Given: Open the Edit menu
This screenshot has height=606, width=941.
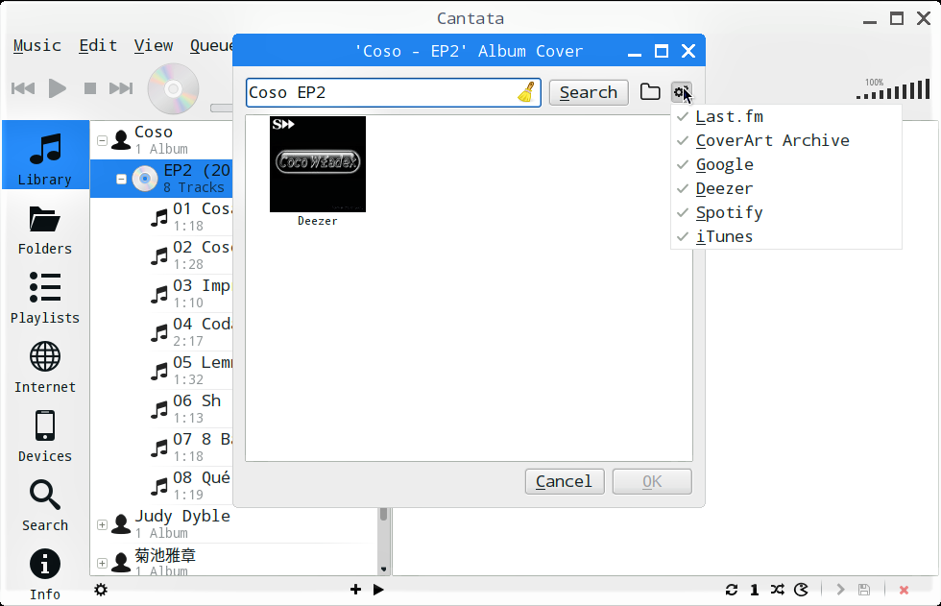Looking at the screenshot, I should tap(98, 45).
